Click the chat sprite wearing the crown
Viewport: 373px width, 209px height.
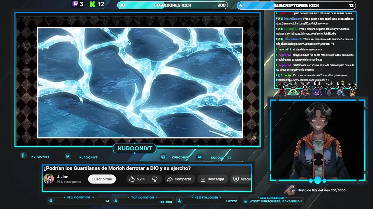tap(341, 89)
